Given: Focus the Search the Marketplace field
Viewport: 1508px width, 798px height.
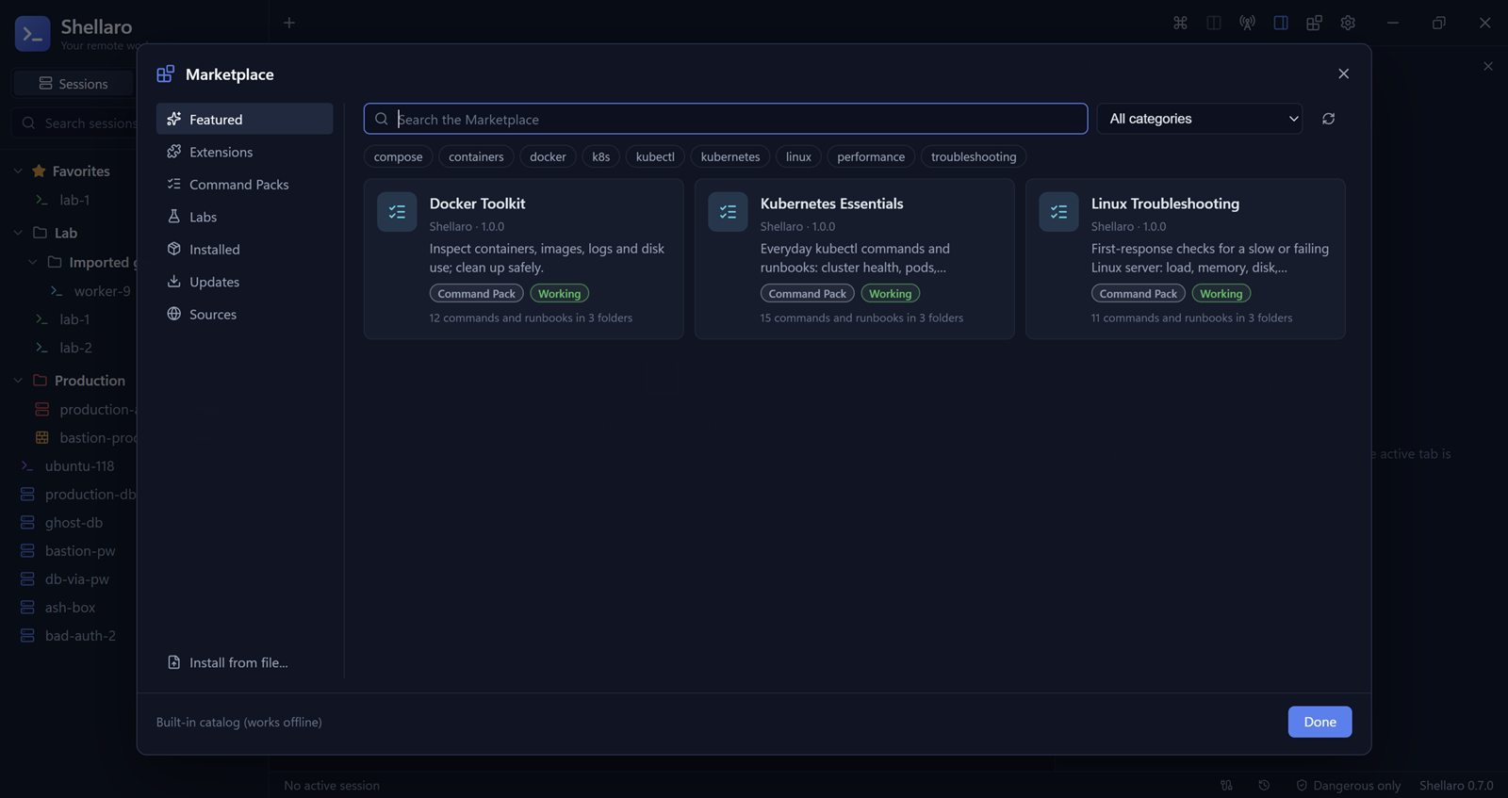Looking at the screenshot, I should coord(726,119).
